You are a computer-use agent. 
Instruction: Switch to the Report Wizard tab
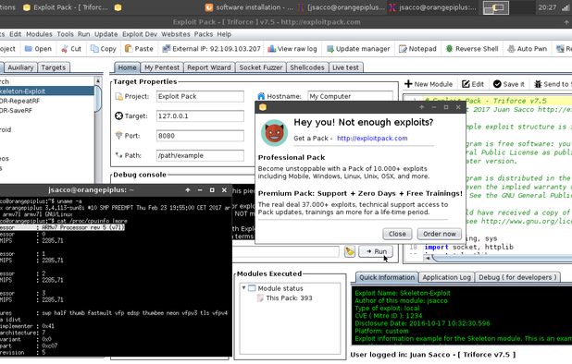pos(208,67)
